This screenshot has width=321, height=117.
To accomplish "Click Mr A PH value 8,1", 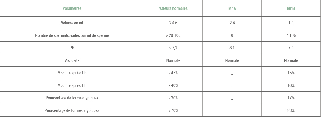I will coord(232,48).
